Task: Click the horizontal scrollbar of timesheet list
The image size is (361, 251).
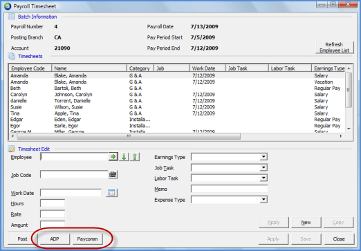Action: click(x=176, y=136)
